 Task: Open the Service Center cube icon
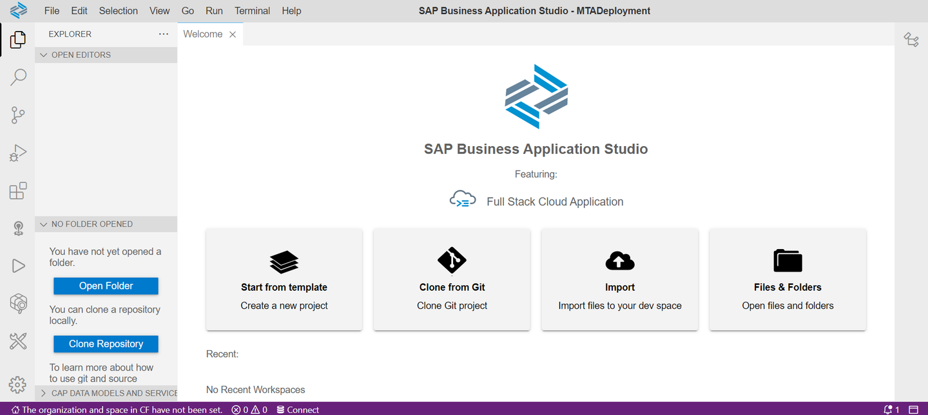[18, 303]
